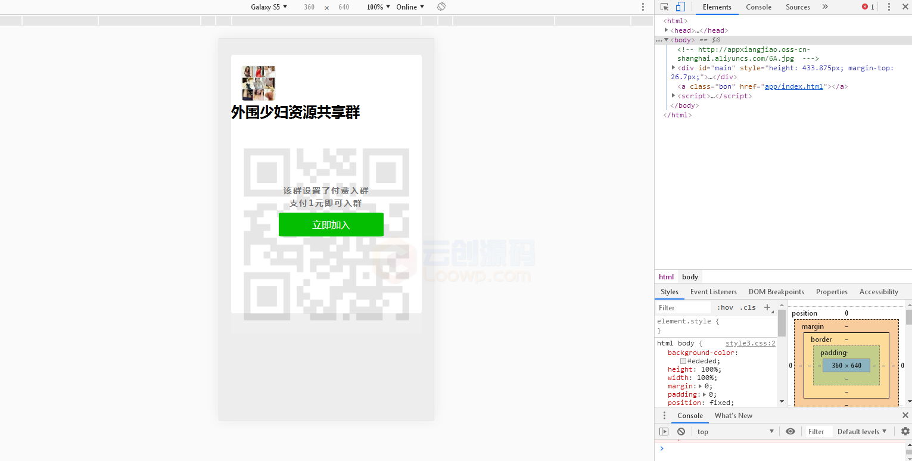The height and width of the screenshot is (461, 912).
Task: Click the Styles filter input field
Action: coord(683,308)
